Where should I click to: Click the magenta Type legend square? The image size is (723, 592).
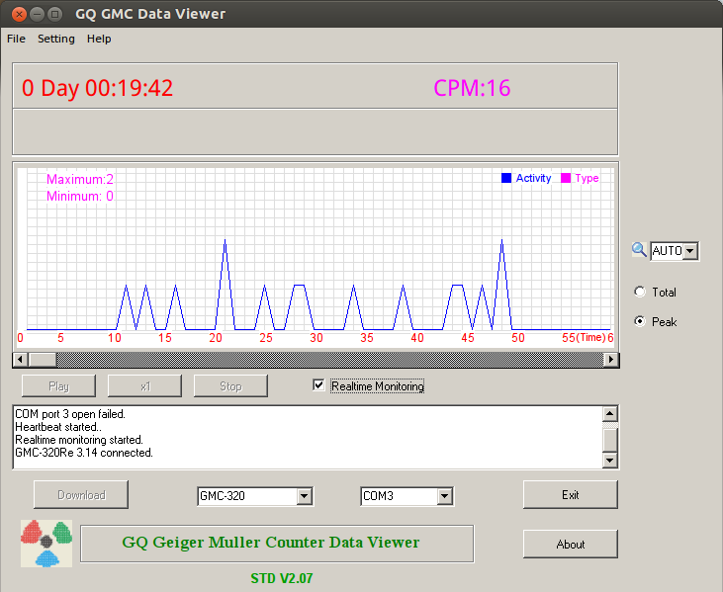pos(566,178)
